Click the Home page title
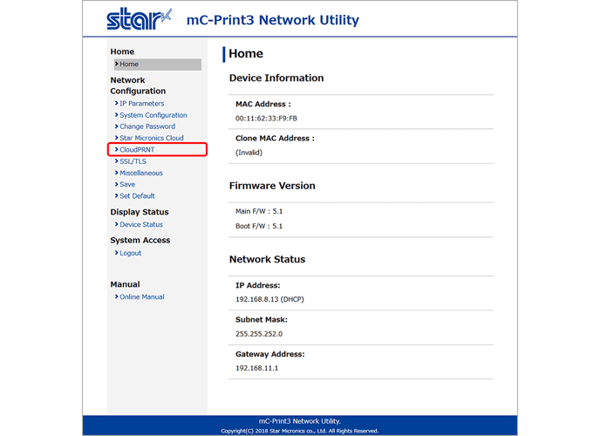The width and height of the screenshot is (600, 436). click(246, 53)
